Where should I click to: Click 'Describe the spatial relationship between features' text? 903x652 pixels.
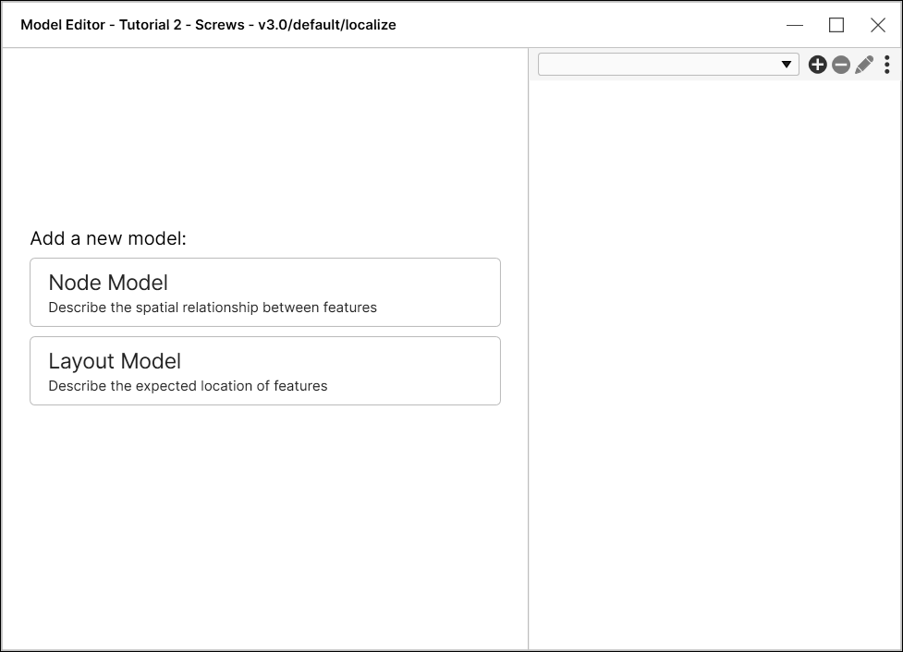coord(213,308)
